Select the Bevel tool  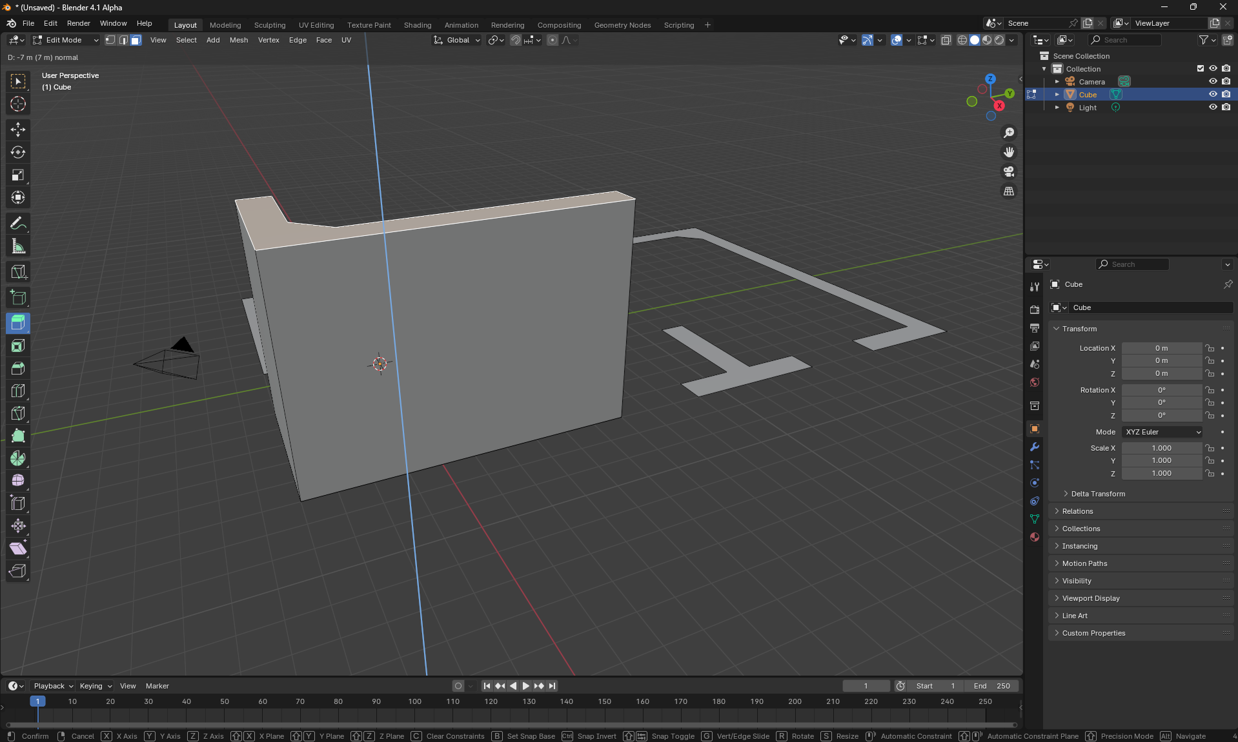tap(18, 368)
